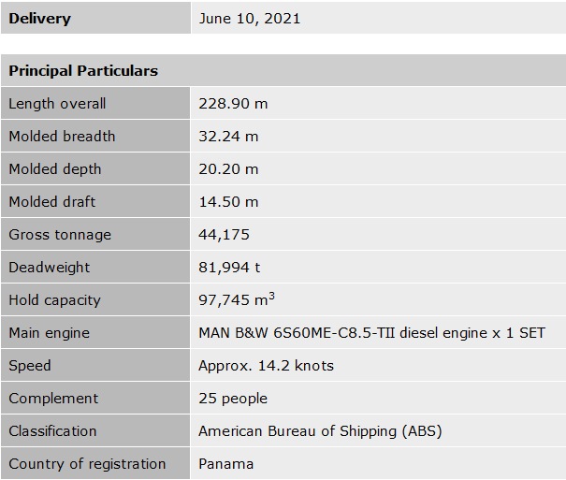Select the "Approx. 14.2 knots" value

coord(266,366)
